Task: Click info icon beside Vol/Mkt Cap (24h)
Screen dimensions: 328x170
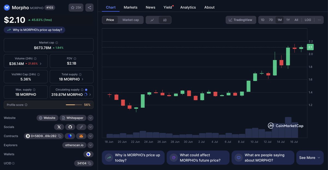Action: [x=38, y=74]
